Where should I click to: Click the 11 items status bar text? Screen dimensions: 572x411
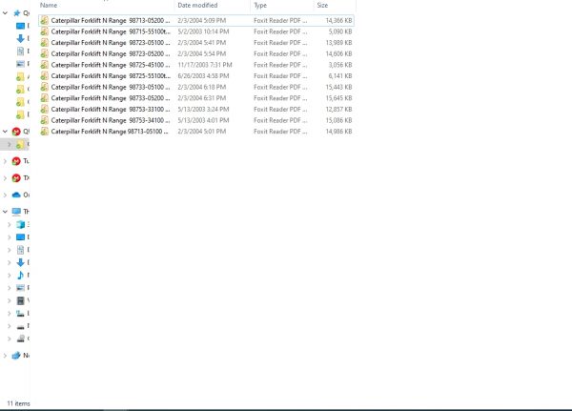(x=19, y=403)
